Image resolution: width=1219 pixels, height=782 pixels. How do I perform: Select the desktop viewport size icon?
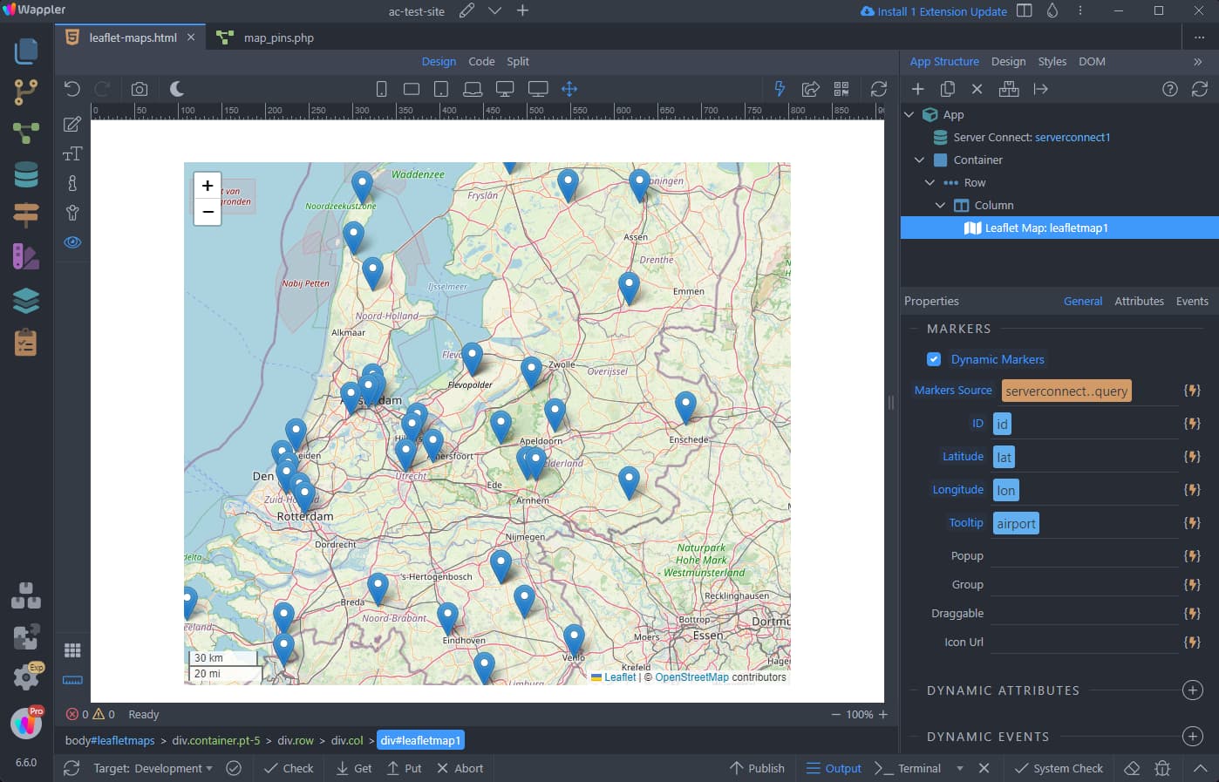click(x=507, y=88)
